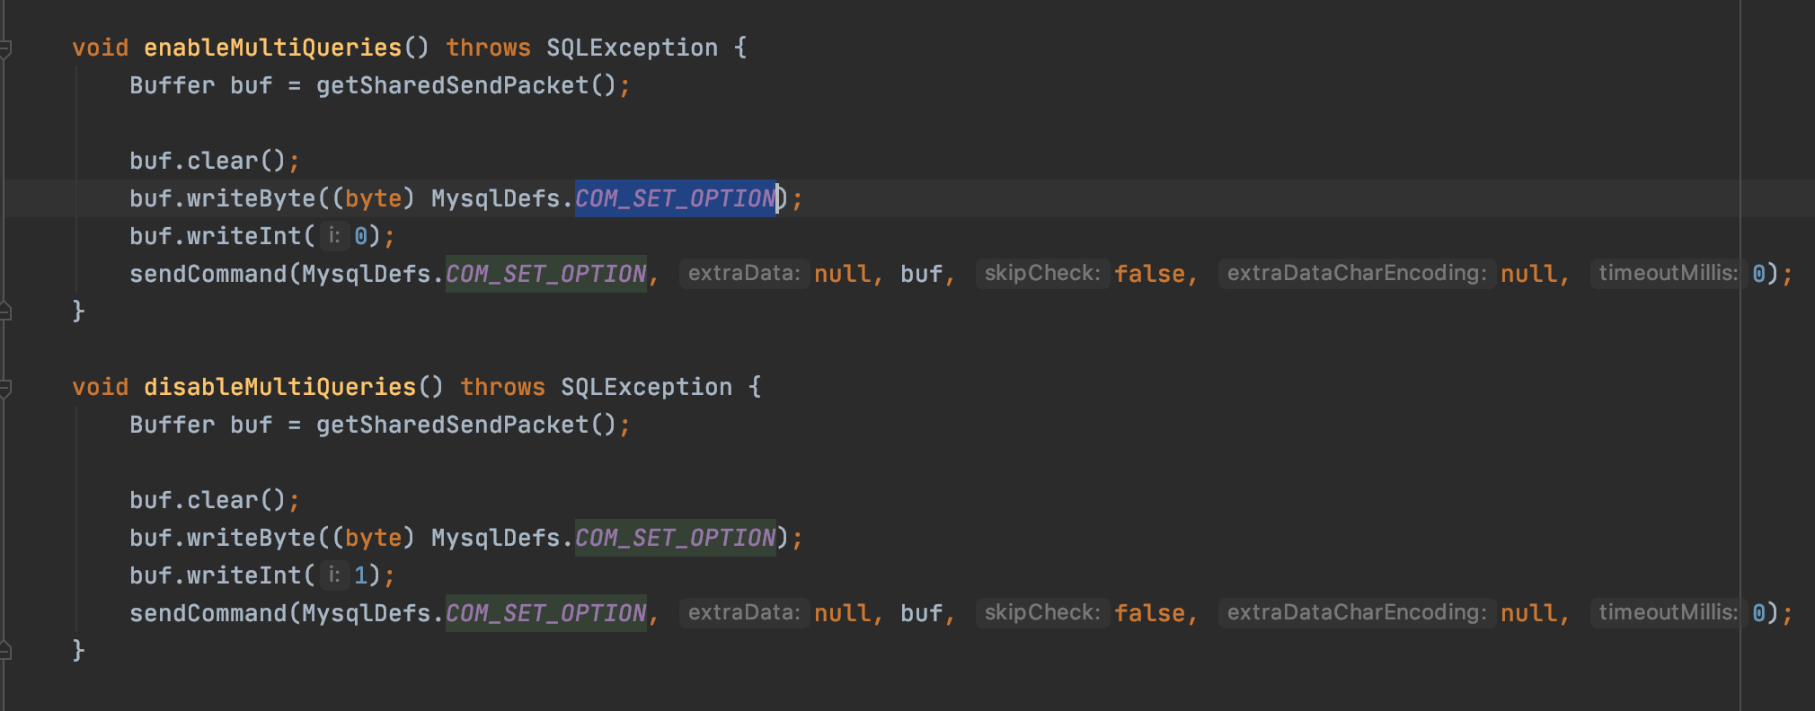The width and height of the screenshot is (1815, 711).
Task: Click COM_SET_OPTION in second writeByte line
Action: [675, 538]
